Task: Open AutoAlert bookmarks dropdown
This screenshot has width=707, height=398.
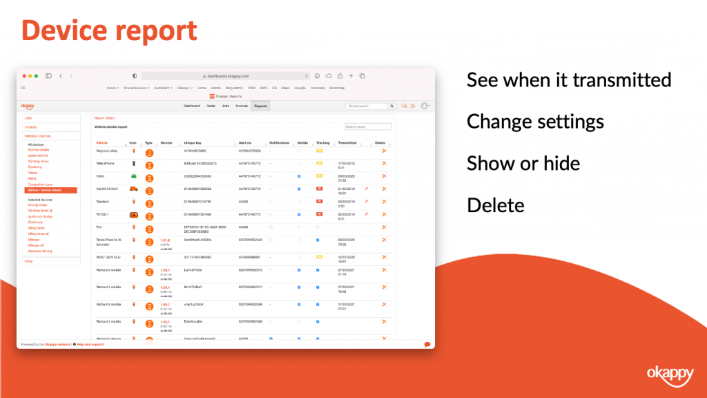Action: point(163,88)
